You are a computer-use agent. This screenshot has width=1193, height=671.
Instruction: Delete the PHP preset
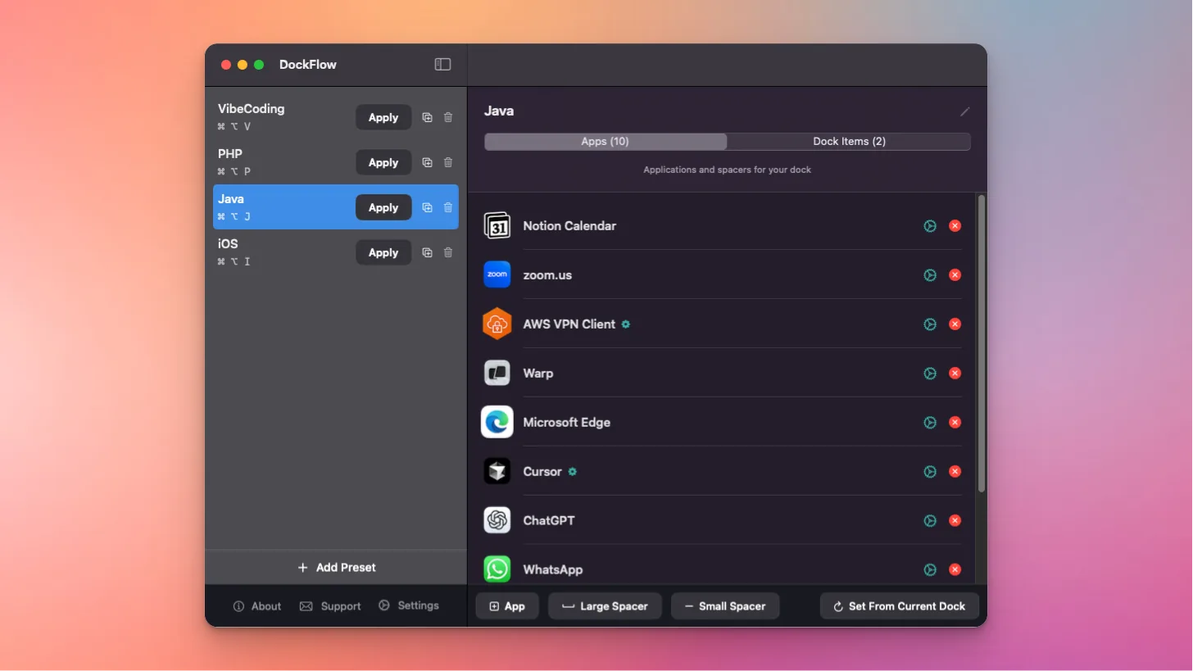[448, 162]
